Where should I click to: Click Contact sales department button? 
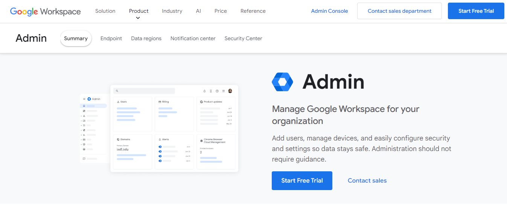[399, 11]
